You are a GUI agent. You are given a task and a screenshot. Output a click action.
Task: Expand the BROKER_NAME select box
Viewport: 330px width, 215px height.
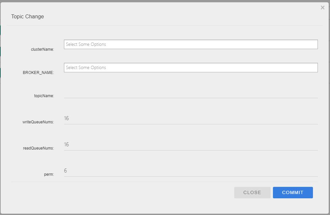point(191,68)
